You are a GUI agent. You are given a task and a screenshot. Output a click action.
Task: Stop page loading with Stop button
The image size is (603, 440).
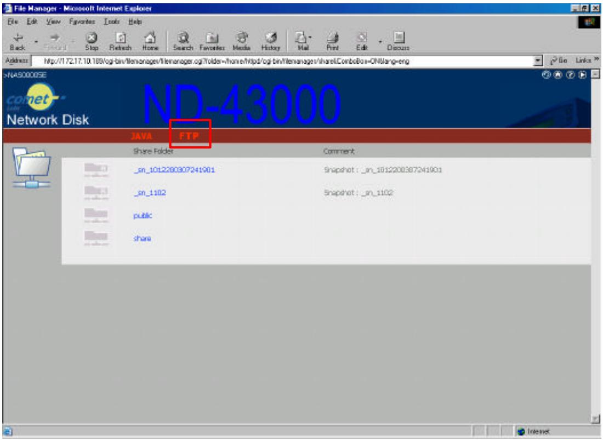(x=92, y=42)
